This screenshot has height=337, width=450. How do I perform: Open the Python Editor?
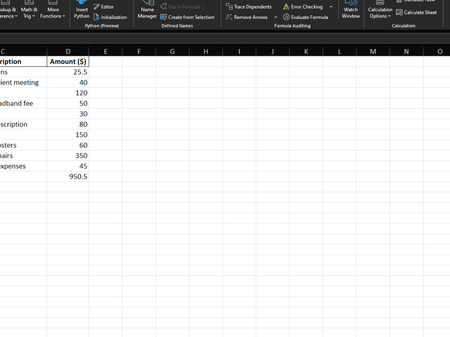click(103, 7)
